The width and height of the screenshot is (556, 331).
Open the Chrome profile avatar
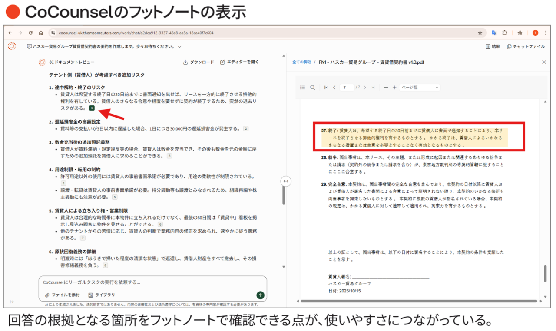535,33
